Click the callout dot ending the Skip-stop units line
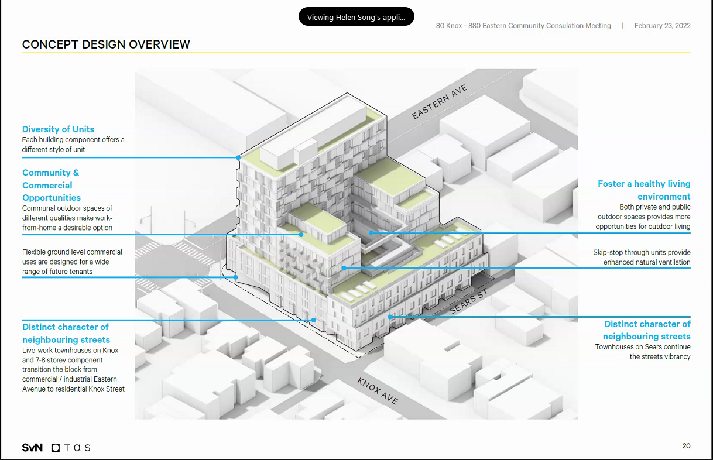Image resolution: width=713 pixels, height=460 pixels. [344, 268]
